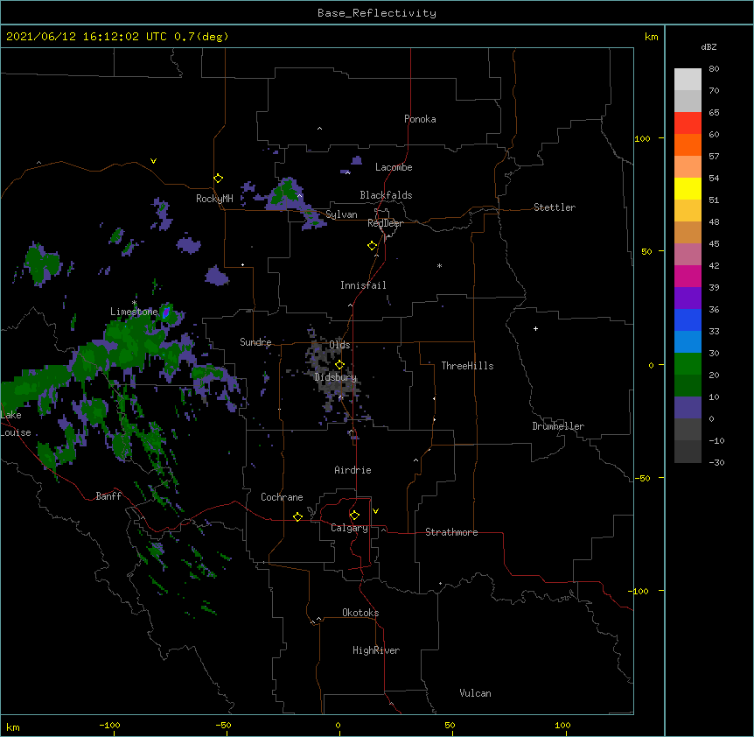Viewport: 754px width, 737px height.
Task: Click the Vulcan label
Action: 475,693
